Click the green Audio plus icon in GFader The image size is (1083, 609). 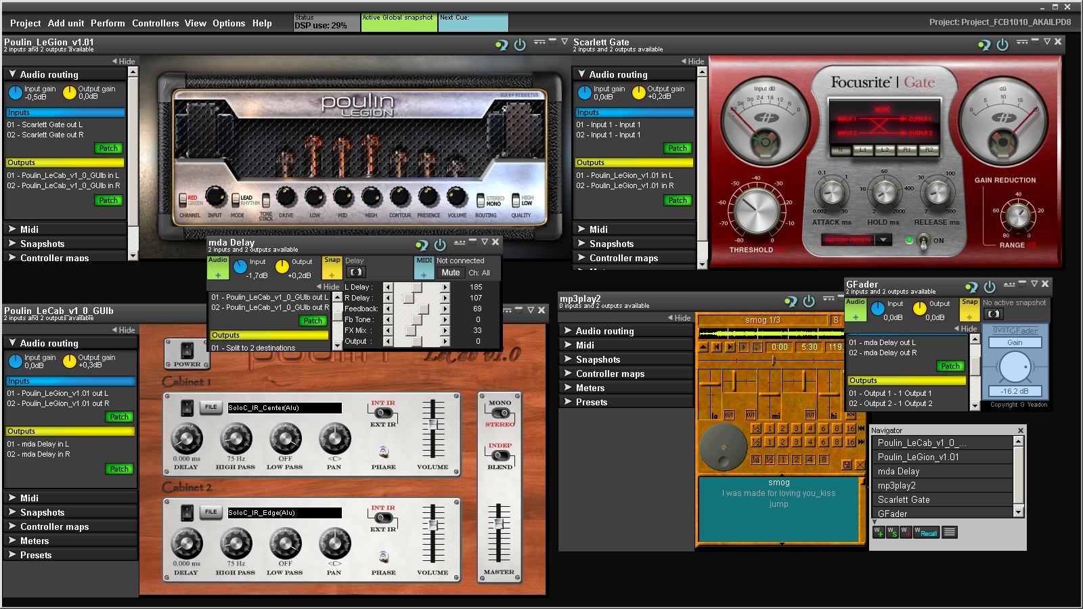click(856, 317)
